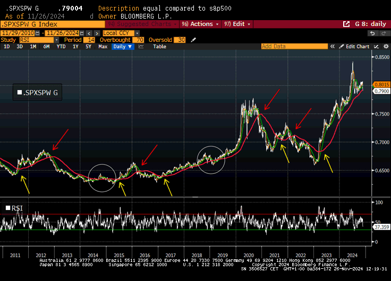Viewport: 391px width, 281px height.
Task: Select YTD time range
Action: point(61,47)
